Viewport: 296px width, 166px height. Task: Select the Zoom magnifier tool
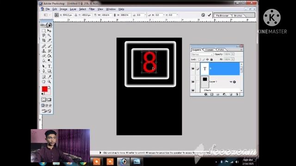point(49,82)
